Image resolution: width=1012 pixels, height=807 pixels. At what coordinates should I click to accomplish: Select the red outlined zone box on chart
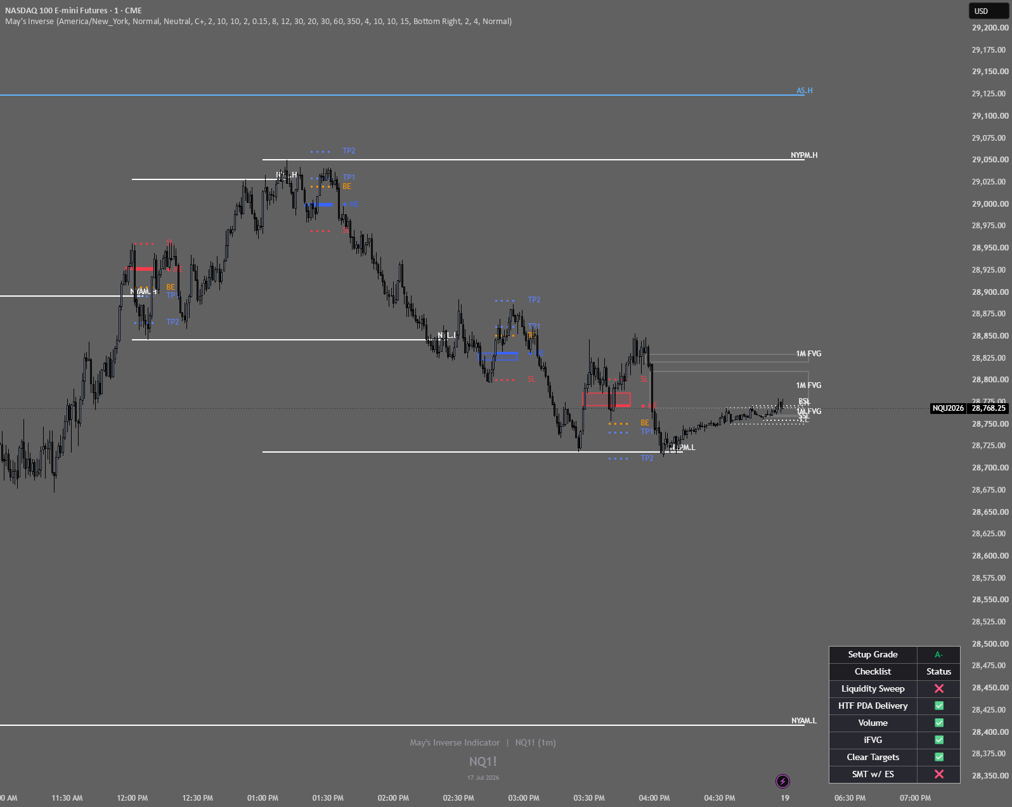(607, 399)
